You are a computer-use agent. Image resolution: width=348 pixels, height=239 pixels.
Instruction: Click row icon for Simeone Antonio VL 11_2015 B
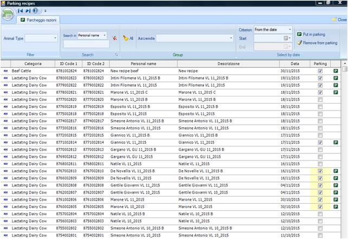[6, 121]
